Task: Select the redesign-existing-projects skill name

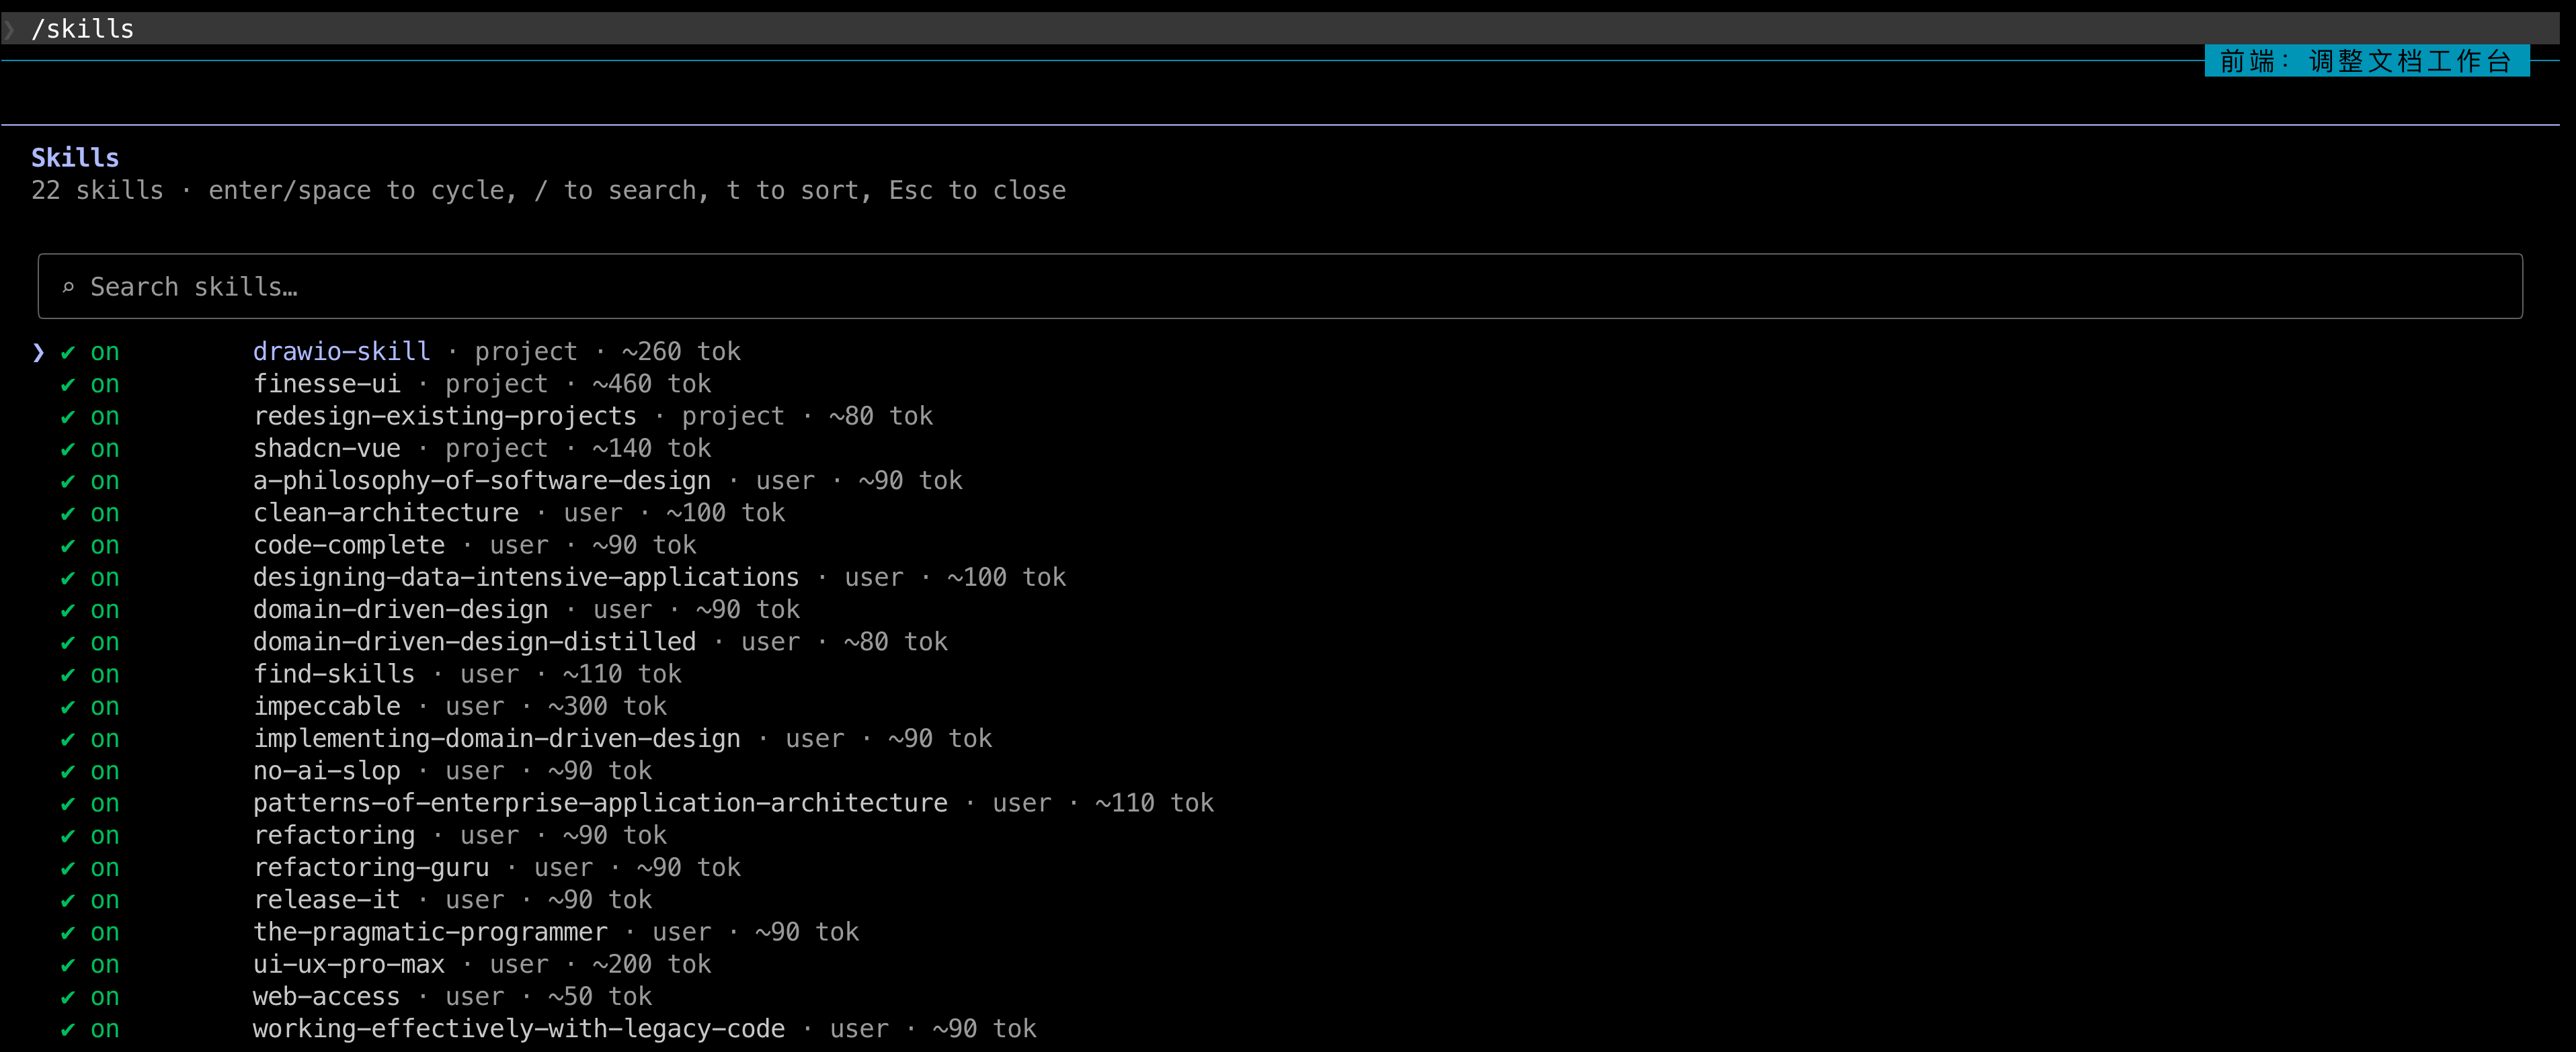Action: click(445, 417)
